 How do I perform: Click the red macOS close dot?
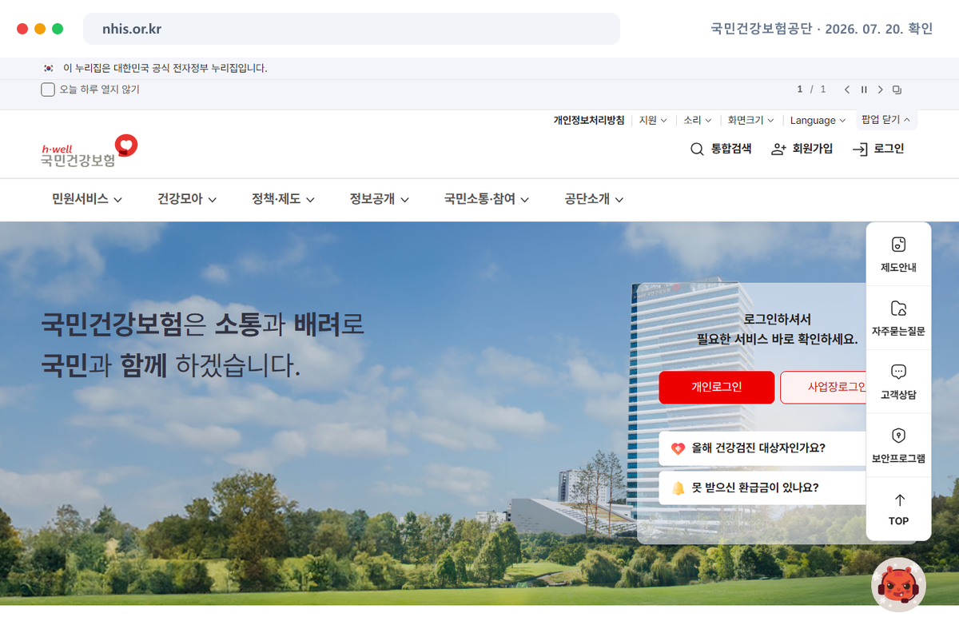pos(22,29)
